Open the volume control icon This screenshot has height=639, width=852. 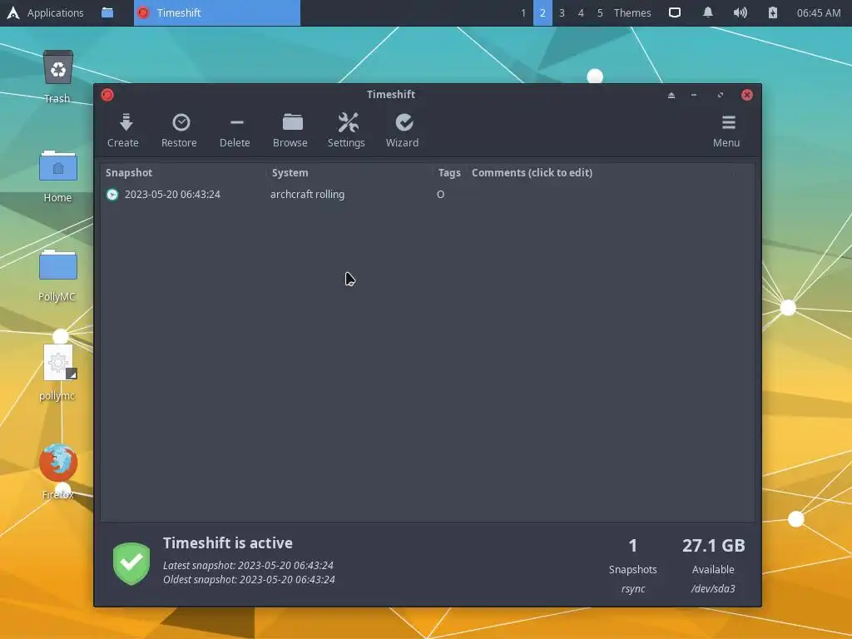tap(740, 12)
